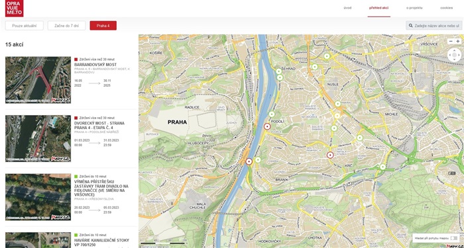Viewport: 464px width, 248px height.
Task: Pan map right with compass arrow
Action: [x=459, y=55]
